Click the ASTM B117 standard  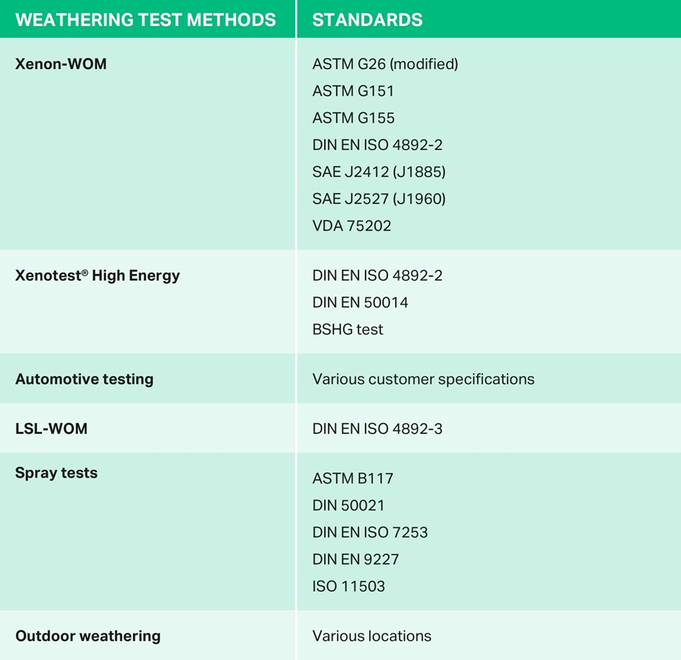point(353,478)
